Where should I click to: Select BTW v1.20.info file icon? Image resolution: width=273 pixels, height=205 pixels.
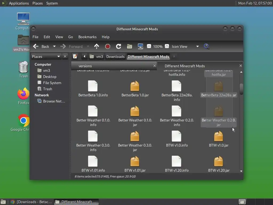tap(176, 161)
